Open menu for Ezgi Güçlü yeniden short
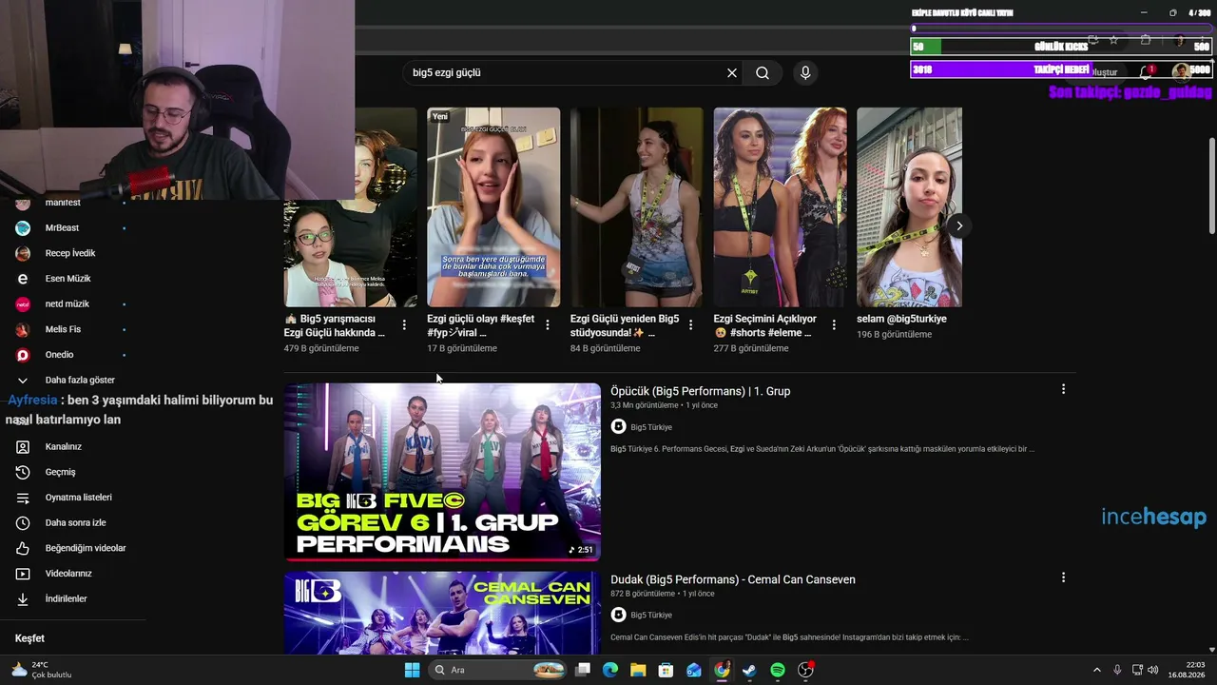1217x685 pixels. pyautogui.click(x=691, y=325)
